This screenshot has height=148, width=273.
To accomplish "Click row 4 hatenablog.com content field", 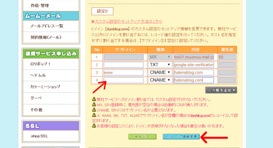I will [x=194, y=80].
